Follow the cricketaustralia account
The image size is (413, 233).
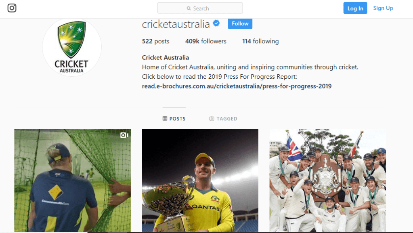[x=240, y=23]
